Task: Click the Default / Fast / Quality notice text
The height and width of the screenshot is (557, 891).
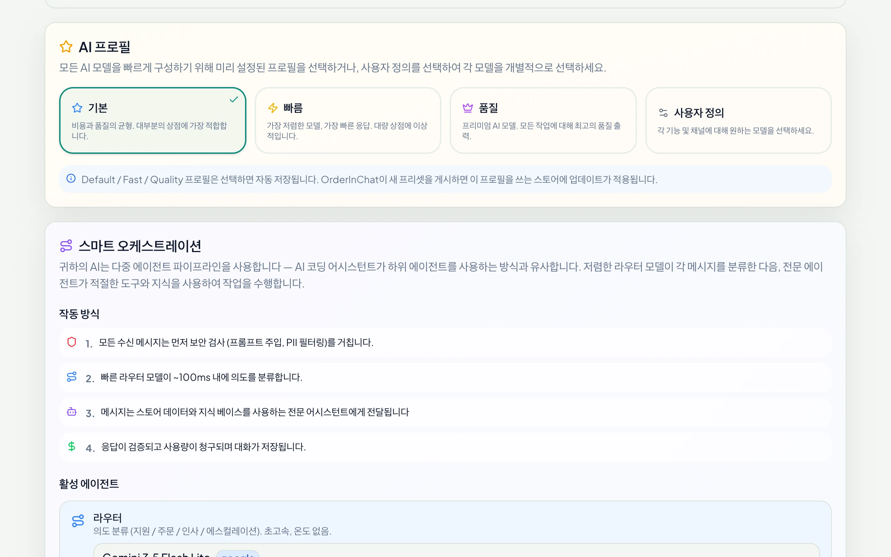Action: pyautogui.click(x=369, y=179)
